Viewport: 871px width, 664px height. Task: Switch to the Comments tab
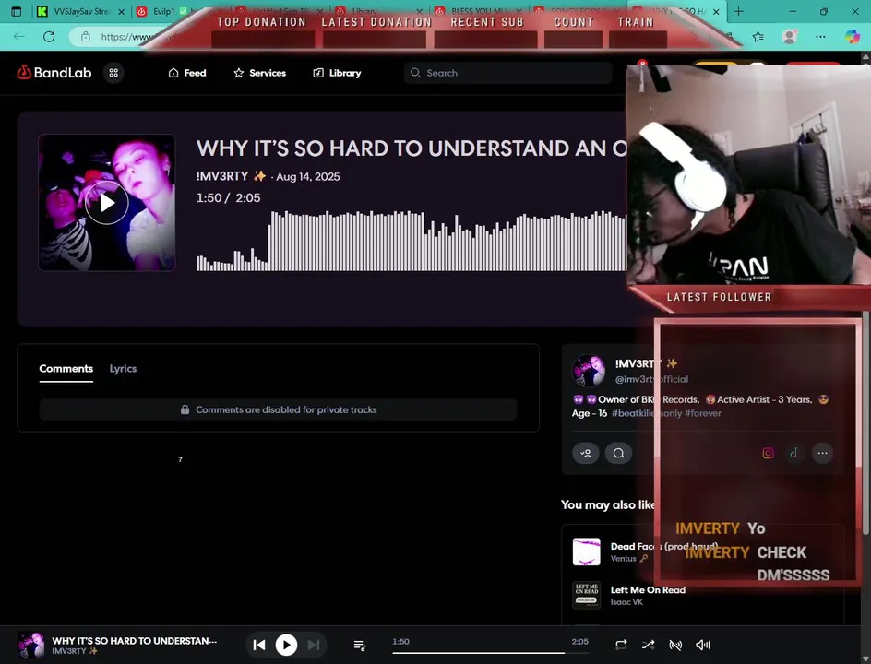pos(66,369)
